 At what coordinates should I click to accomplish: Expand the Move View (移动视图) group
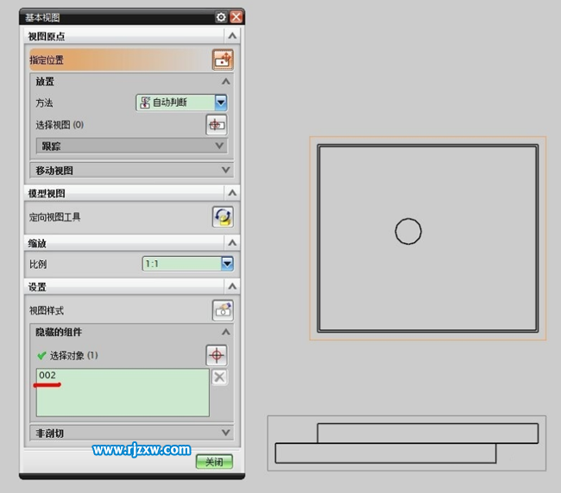click(x=226, y=170)
